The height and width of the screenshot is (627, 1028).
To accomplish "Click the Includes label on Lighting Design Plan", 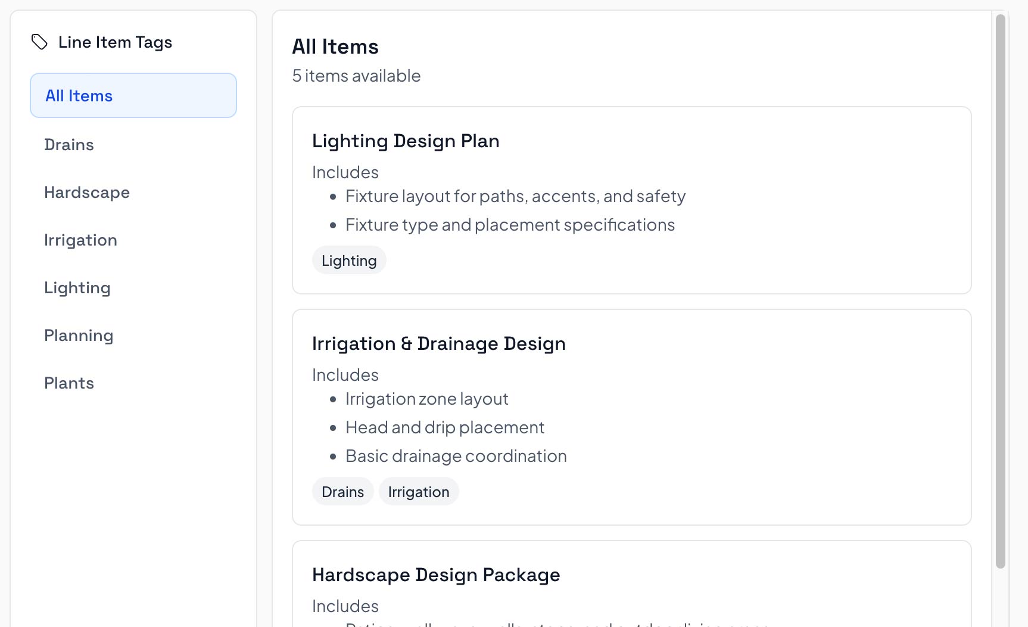I will tap(345, 172).
